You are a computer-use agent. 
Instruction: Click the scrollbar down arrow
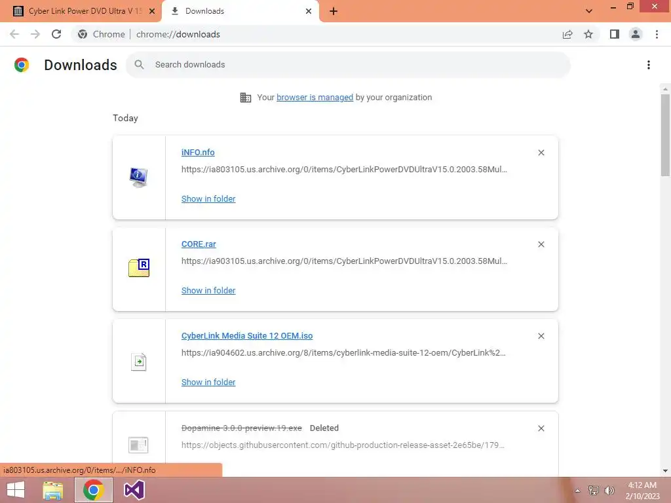(665, 471)
